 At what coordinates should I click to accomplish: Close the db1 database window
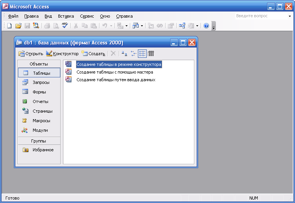pyautogui.click(x=192, y=43)
